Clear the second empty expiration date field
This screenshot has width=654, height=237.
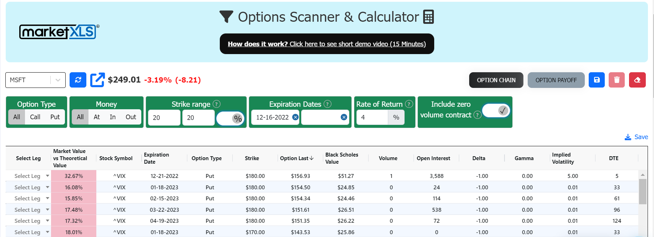click(344, 117)
